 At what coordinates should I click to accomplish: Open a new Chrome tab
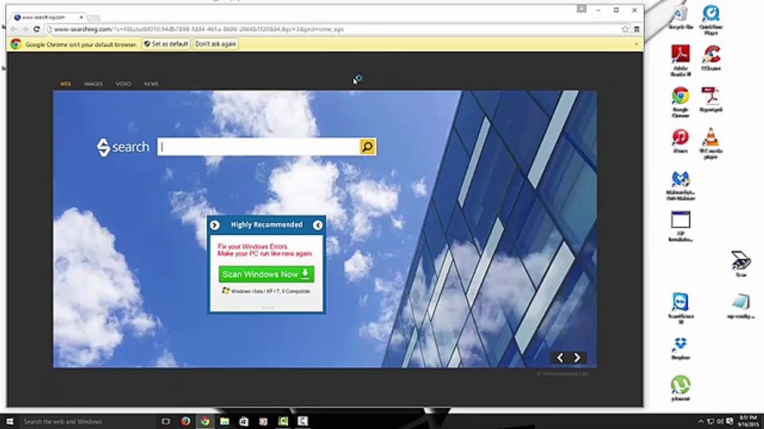(94, 18)
